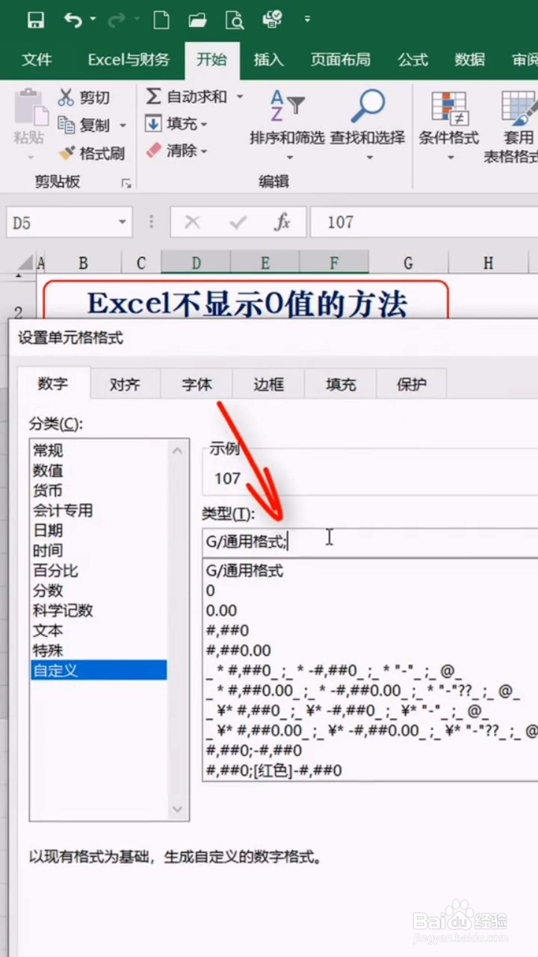Switch to 保护 dialog tab
The image size is (538, 957).
click(412, 385)
